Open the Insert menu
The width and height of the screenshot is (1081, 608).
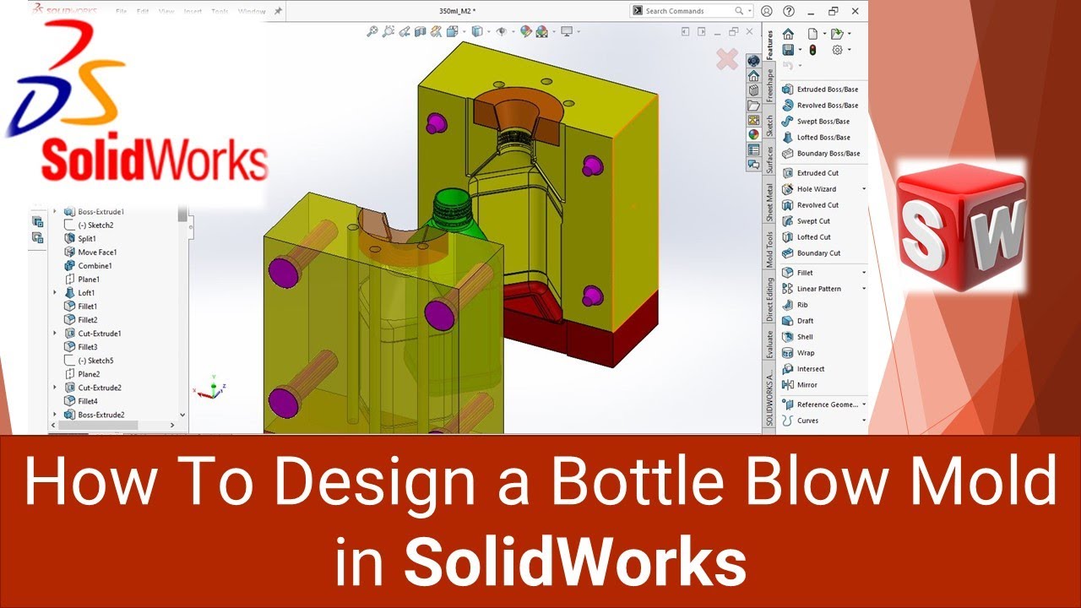tap(193, 12)
